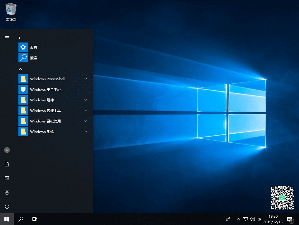Click the letter S group header
The image size is (299, 225).
tap(20, 37)
